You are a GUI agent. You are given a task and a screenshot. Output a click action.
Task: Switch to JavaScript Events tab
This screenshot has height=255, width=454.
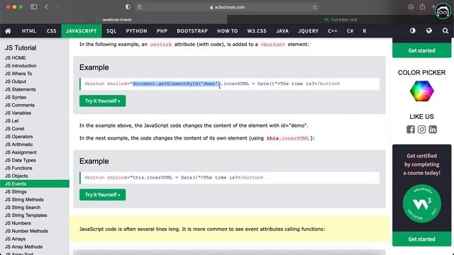pyautogui.click(x=113, y=20)
